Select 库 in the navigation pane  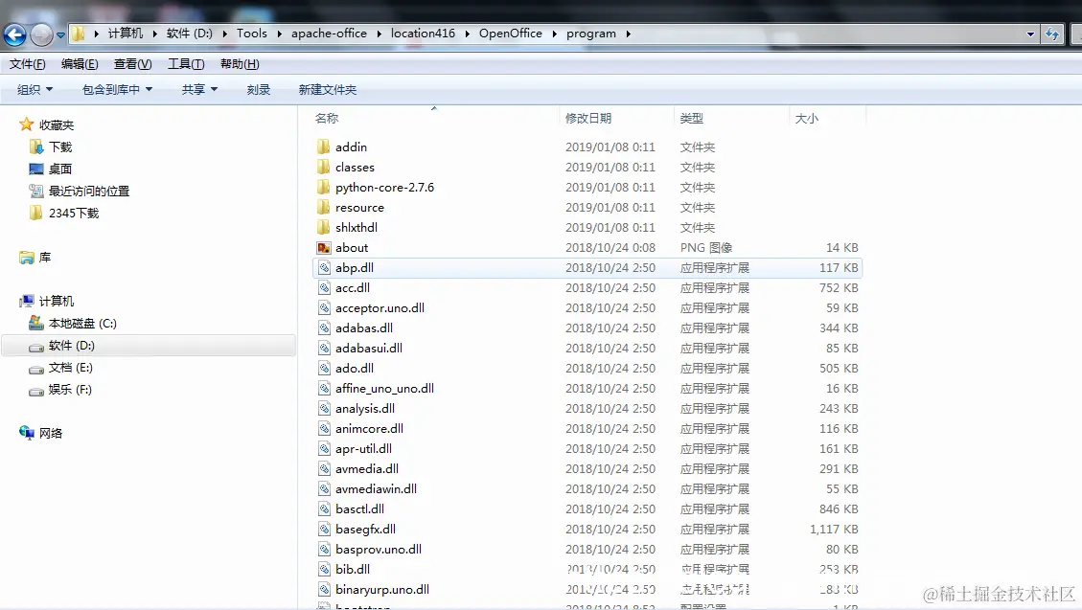pyautogui.click(x=45, y=257)
